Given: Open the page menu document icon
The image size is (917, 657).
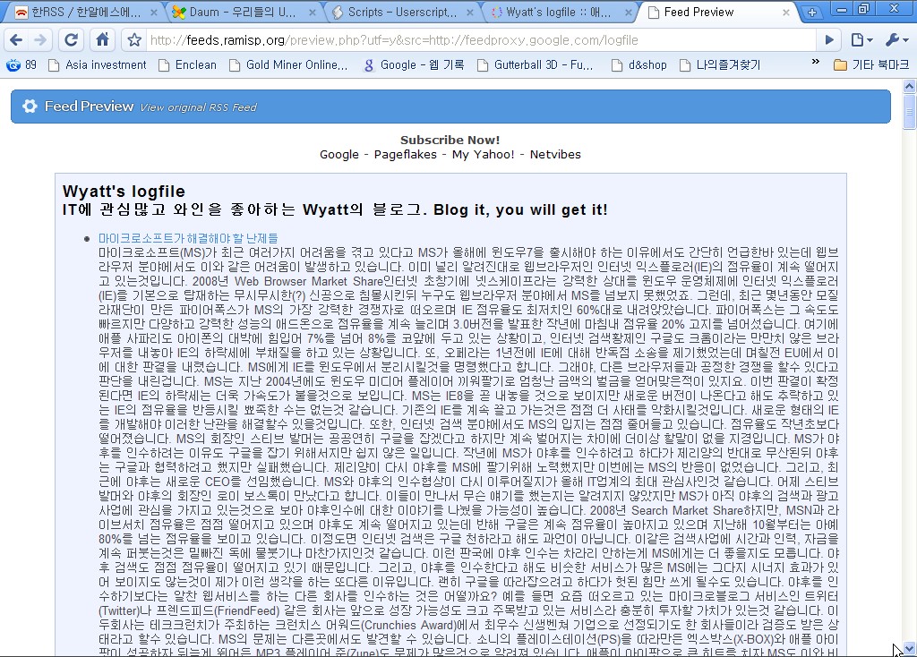Looking at the screenshot, I should [x=861, y=39].
